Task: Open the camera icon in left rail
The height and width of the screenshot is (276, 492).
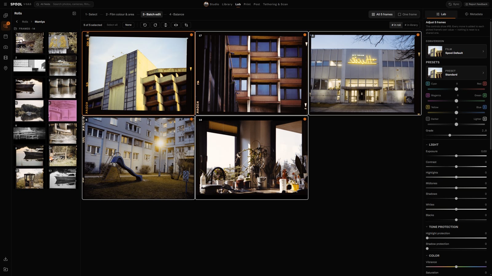Action: (6, 47)
